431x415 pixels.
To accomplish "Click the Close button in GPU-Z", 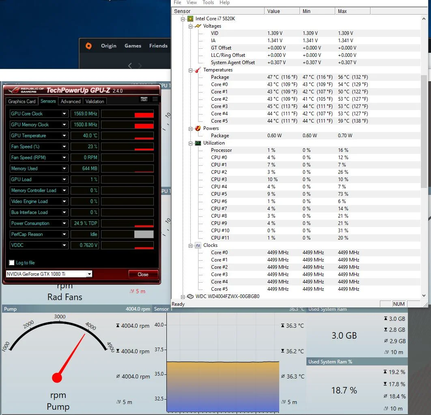I will tap(143, 274).
